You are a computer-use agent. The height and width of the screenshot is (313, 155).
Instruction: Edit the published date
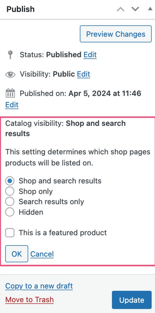click(12, 105)
